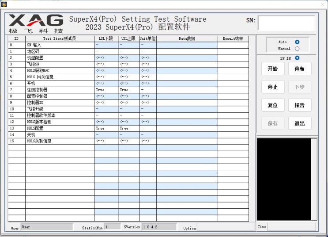Select the Manual mode radio button
The height and width of the screenshot is (237, 328).
[297, 49]
